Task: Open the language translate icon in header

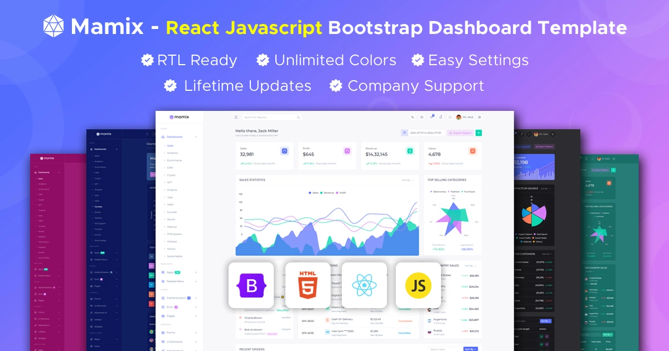Action: pyautogui.click(x=413, y=117)
